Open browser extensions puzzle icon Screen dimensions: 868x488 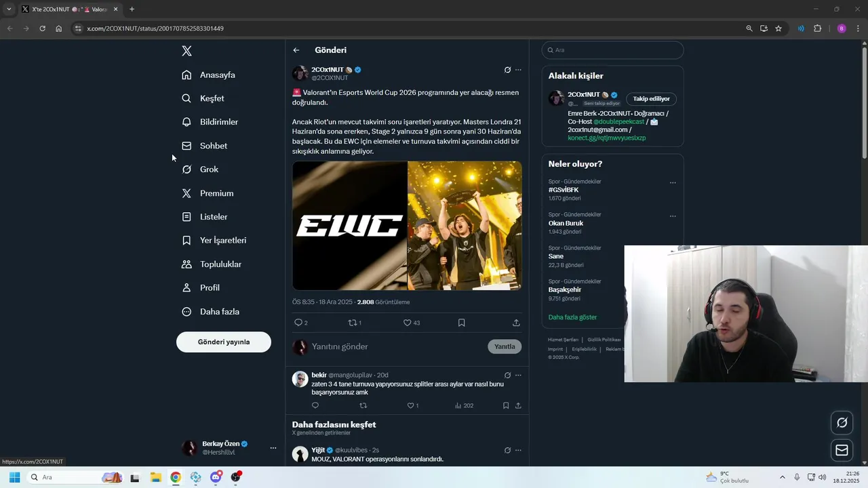(817, 28)
